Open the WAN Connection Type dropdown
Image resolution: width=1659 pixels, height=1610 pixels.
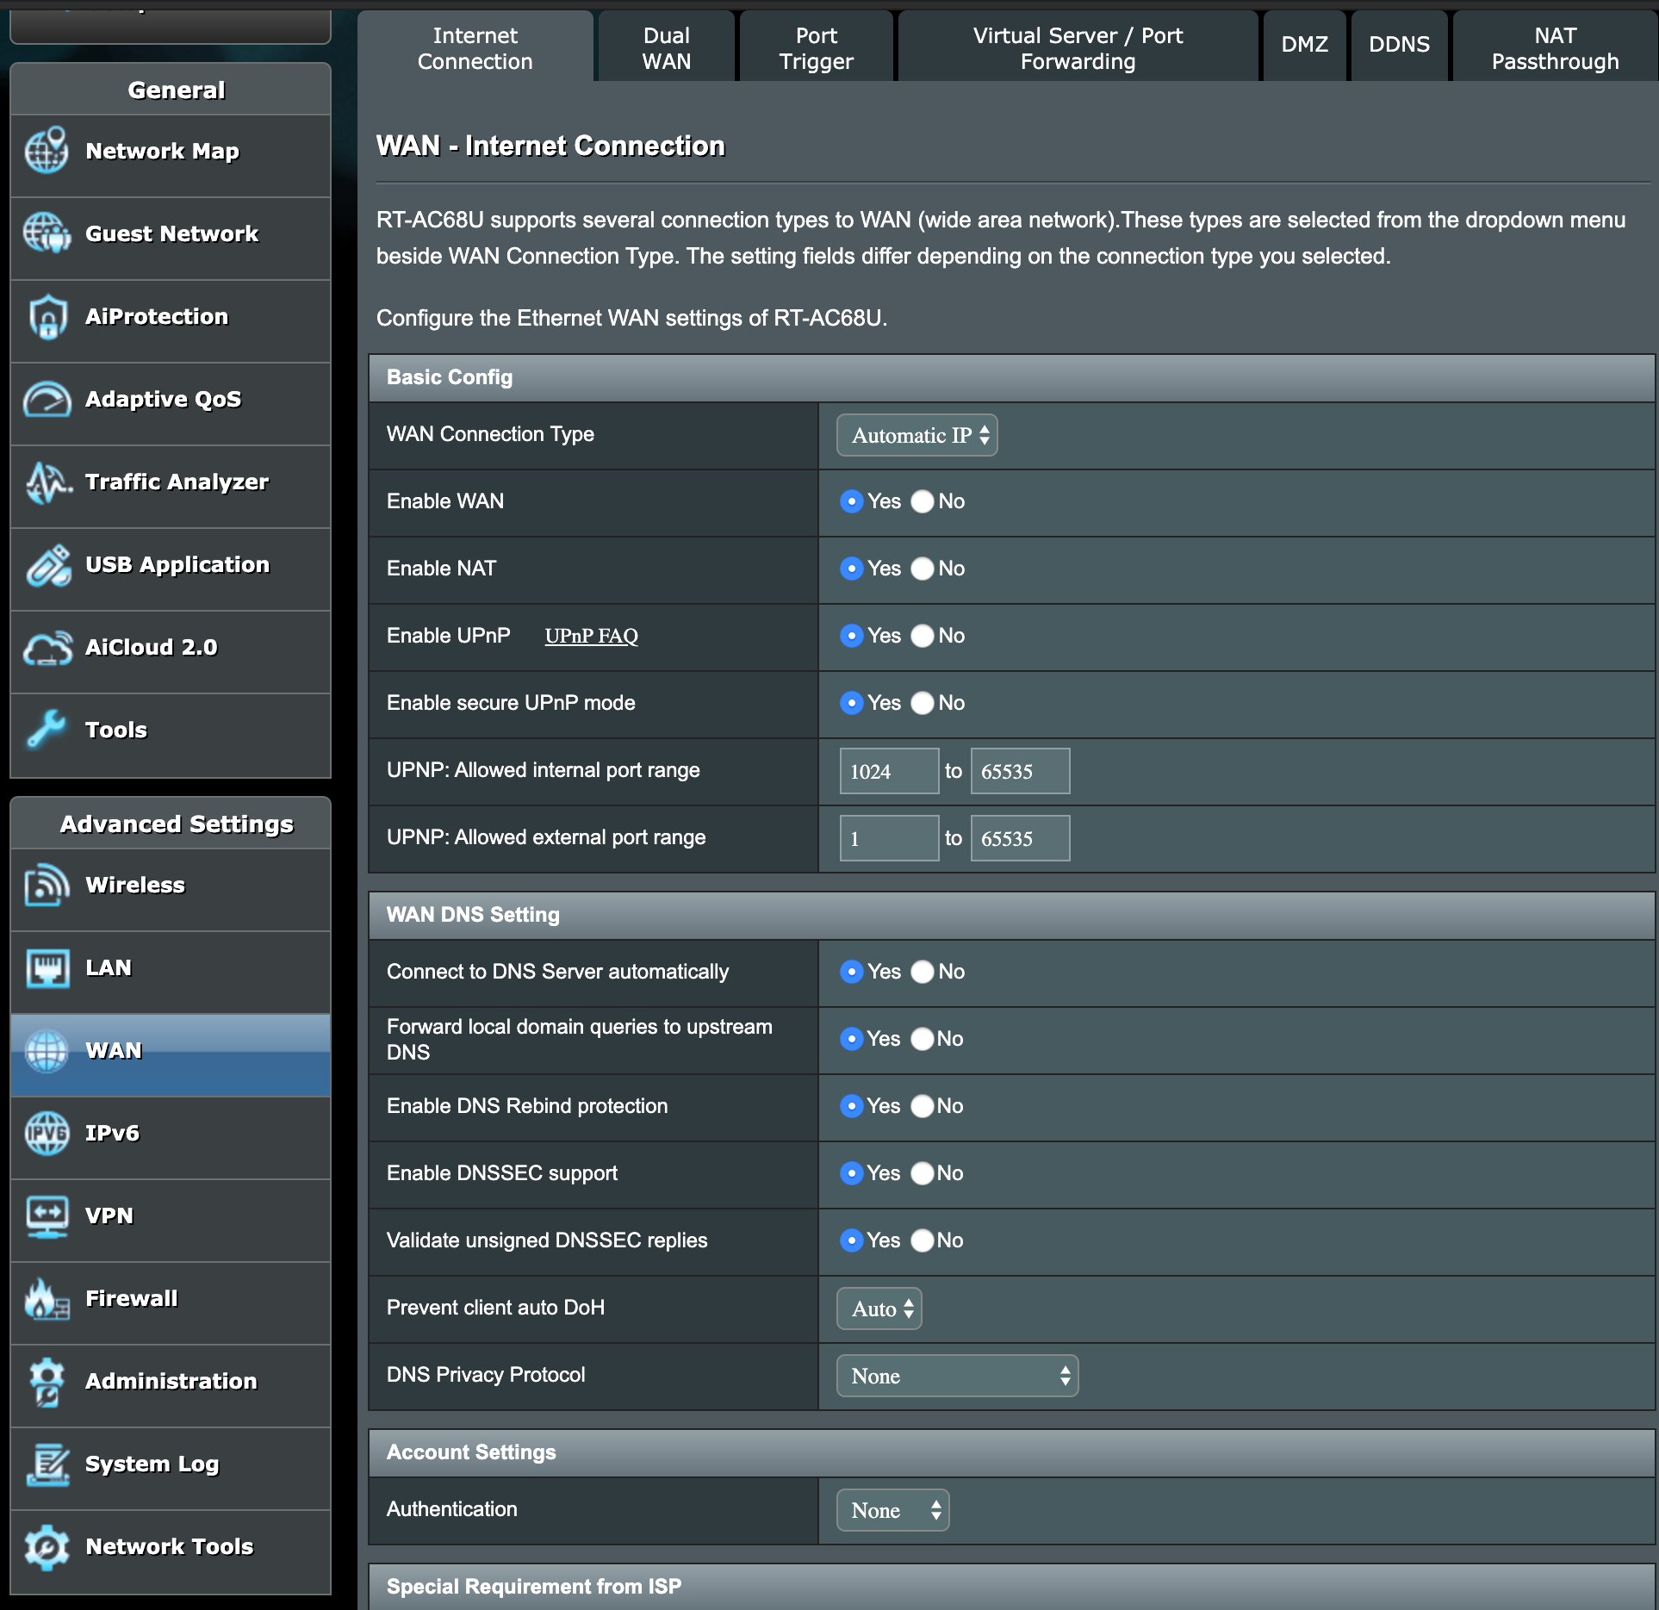click(x=916, y=435)
